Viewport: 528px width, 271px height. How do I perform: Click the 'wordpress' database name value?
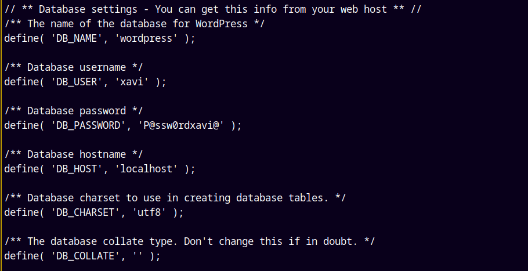(x=138, y=38)
